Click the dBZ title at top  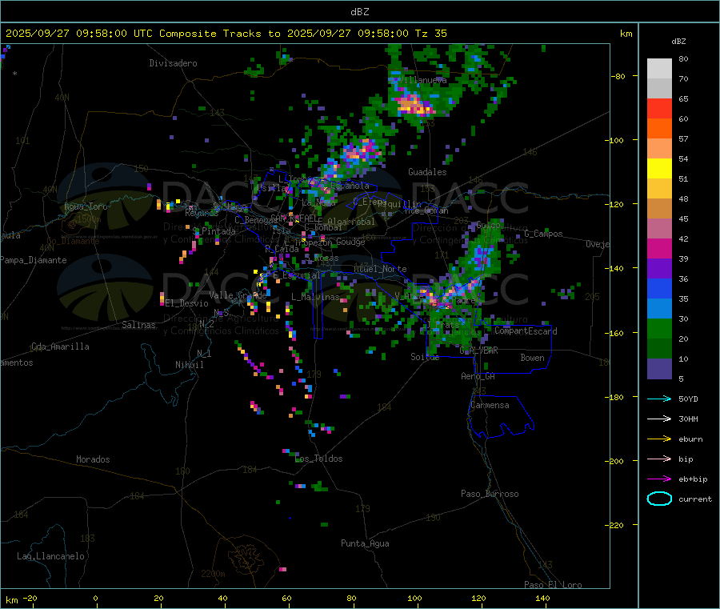point(359,12)
